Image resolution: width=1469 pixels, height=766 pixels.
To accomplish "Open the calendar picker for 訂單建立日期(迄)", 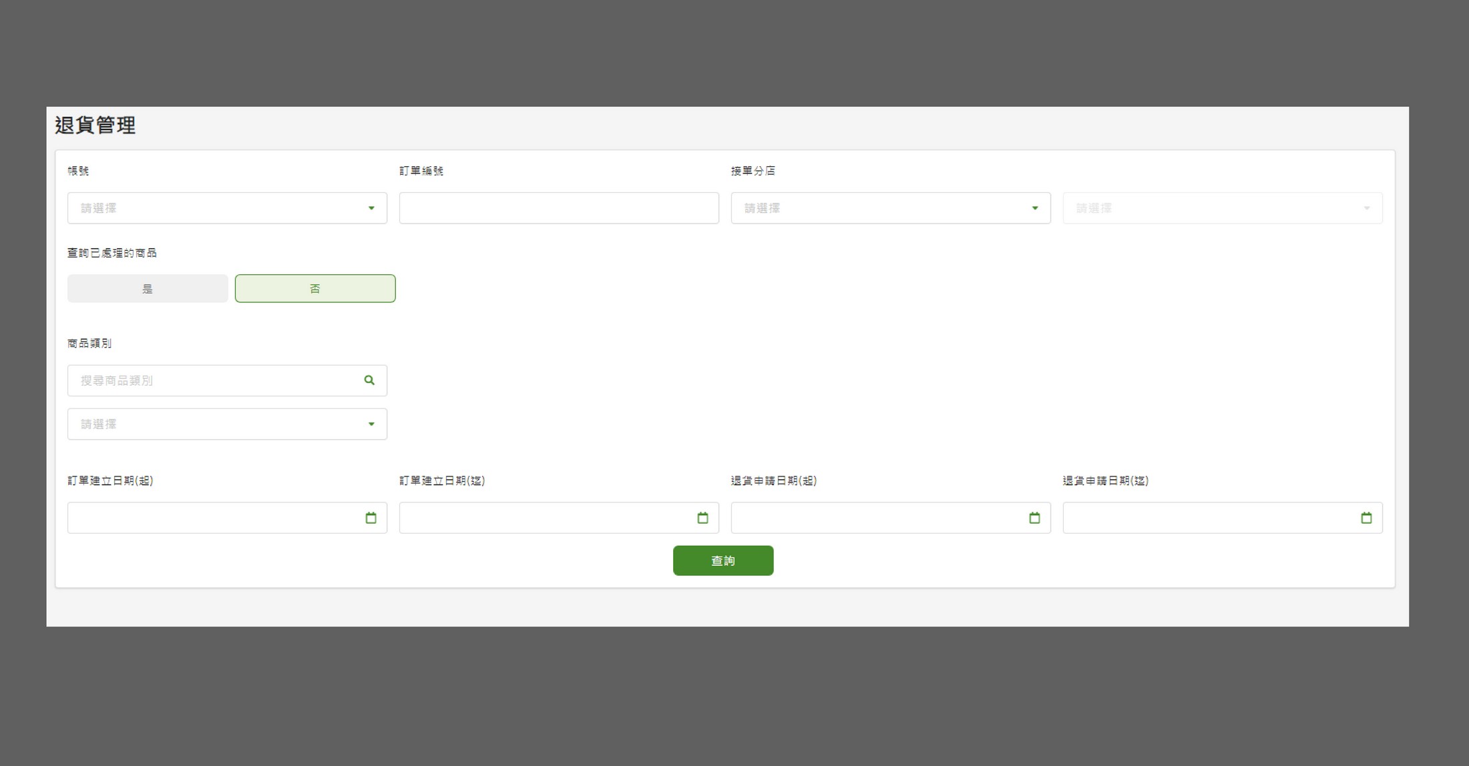I will [x=702, y=518].
